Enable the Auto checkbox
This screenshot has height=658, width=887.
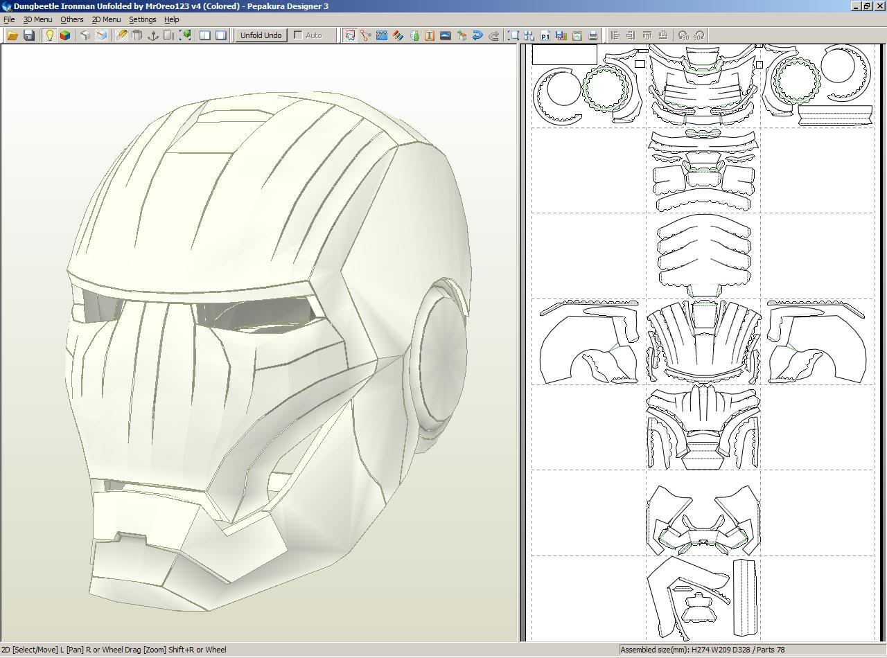point(299,35)
